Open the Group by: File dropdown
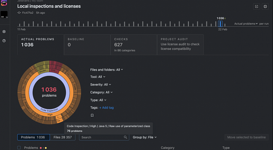The width and height of the screenshot is (273, 150). coord(145,137)
